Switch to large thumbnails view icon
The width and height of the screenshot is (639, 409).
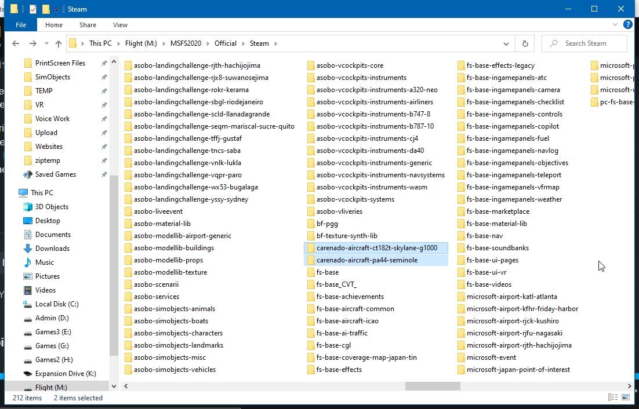(x=626, y=397)
